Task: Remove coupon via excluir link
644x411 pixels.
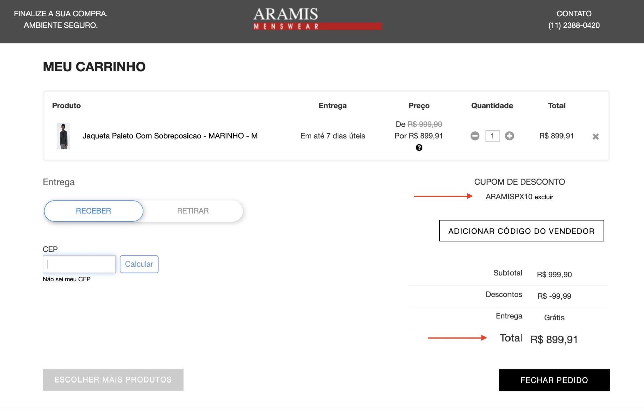Action: point(544,197)
